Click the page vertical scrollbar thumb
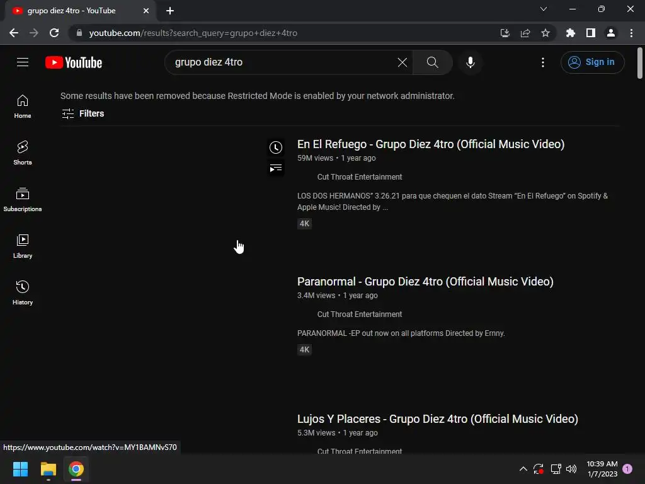Screen dimensions: 645x484 click(639, 62)
